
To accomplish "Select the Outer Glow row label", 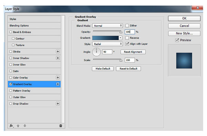I will click(19, 97).
